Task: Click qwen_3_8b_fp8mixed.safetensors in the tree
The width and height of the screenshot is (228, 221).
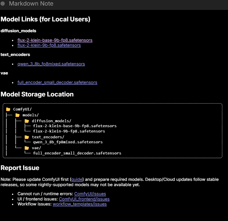Action: tap(68, 142)
